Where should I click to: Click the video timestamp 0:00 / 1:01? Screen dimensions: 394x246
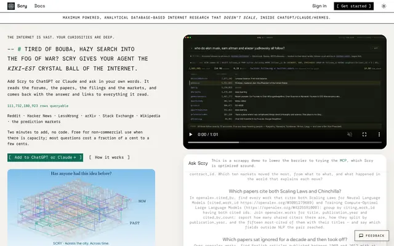point(208,135)
